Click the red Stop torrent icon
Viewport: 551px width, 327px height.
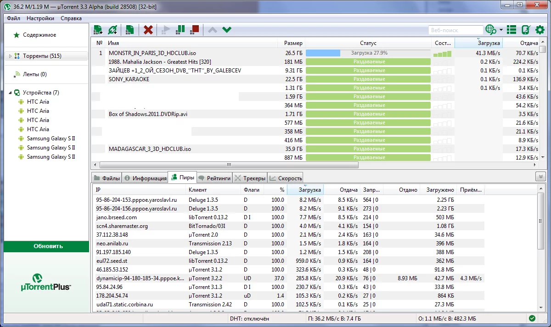point(195,30)
